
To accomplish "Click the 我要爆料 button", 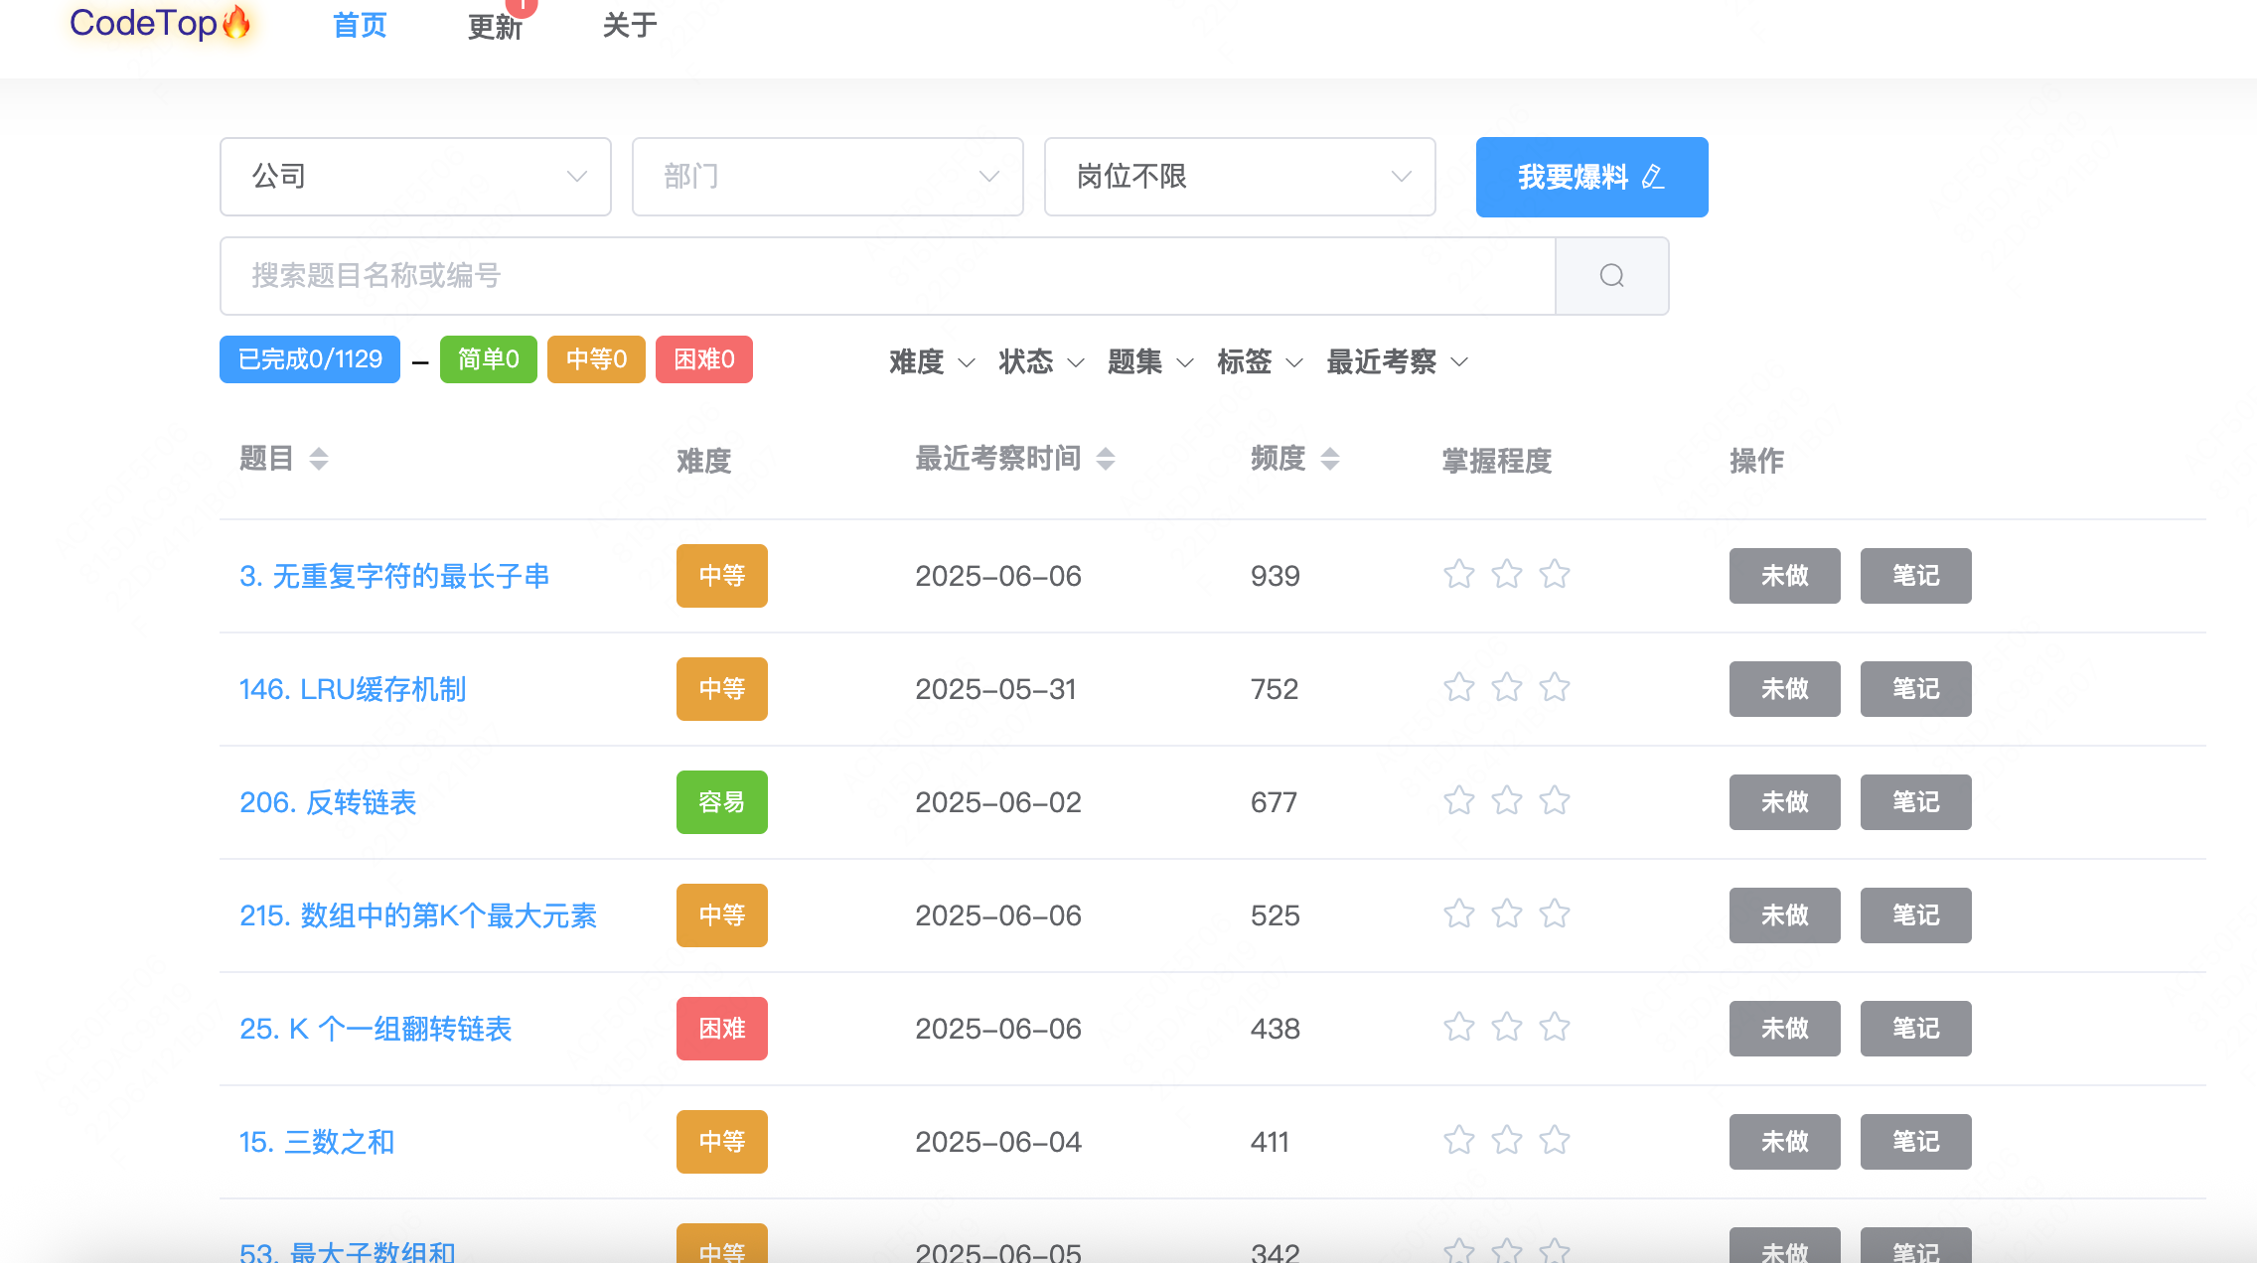I will pos(1591,177).
